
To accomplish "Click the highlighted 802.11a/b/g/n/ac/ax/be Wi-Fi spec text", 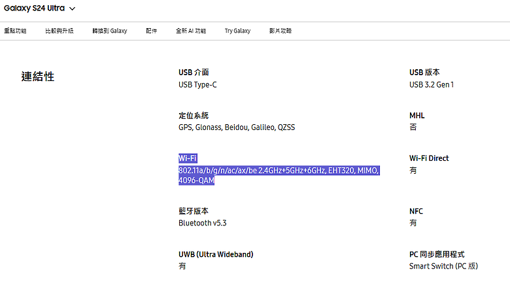I will point(279,175).
